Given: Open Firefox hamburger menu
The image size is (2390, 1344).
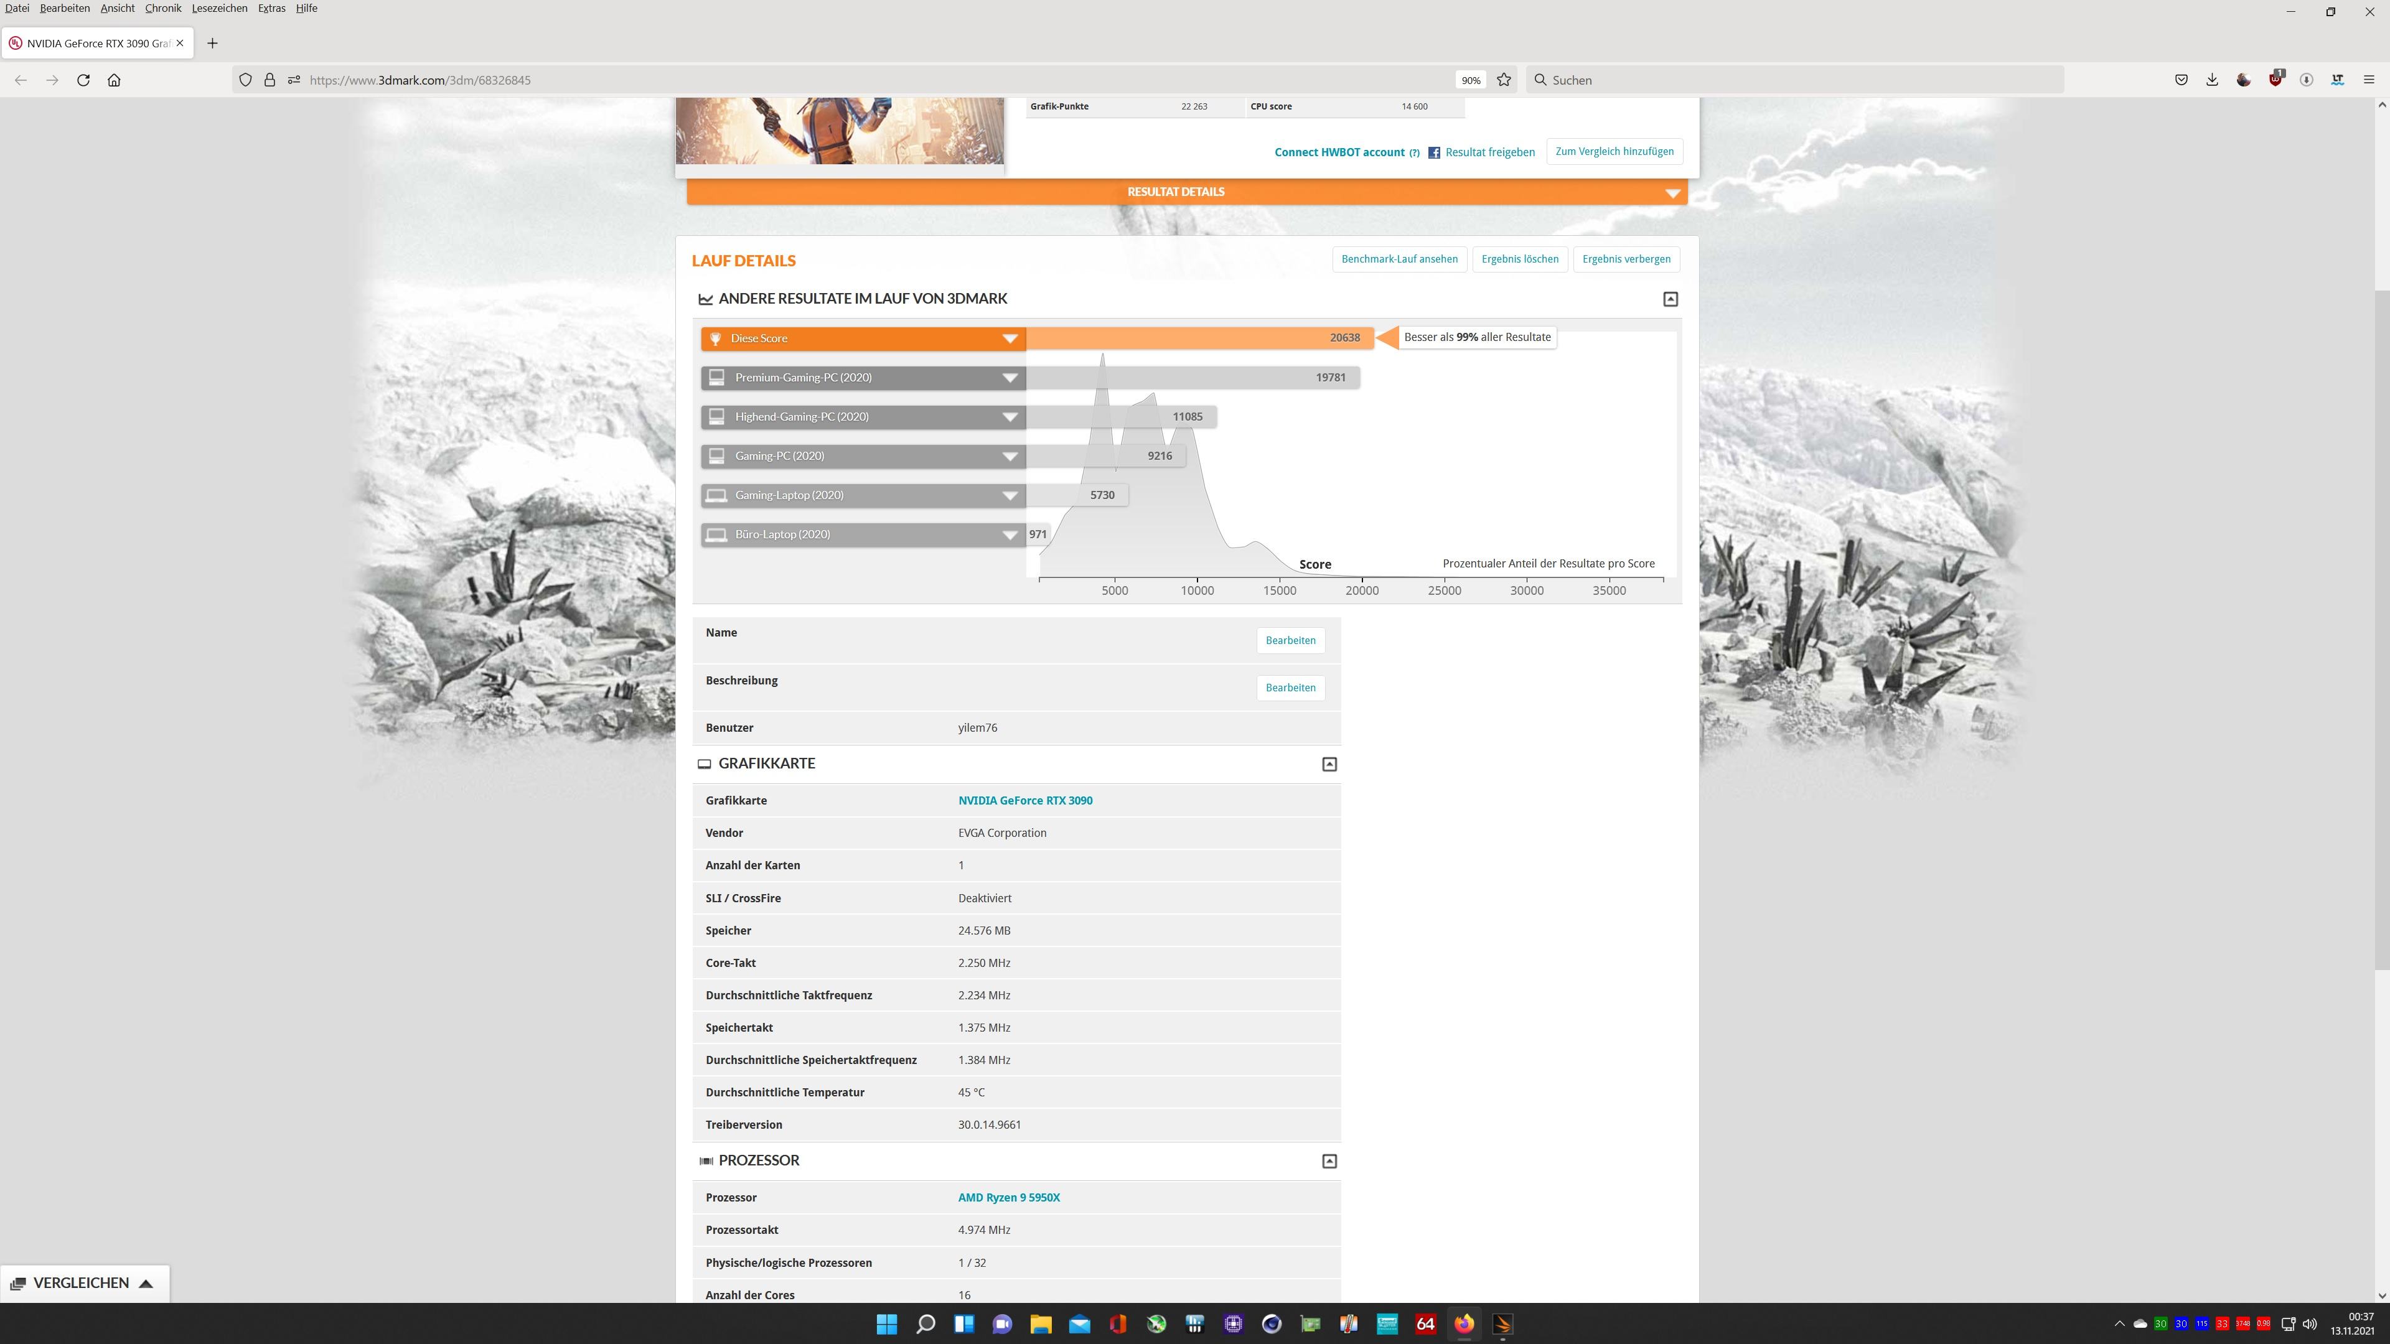Looking at the screenshot, I should click(2369, 80).
